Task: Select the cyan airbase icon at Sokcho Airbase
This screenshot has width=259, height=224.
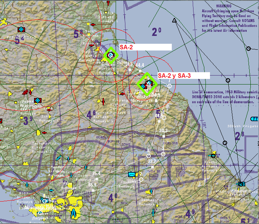Action: (x=211, y=156)
